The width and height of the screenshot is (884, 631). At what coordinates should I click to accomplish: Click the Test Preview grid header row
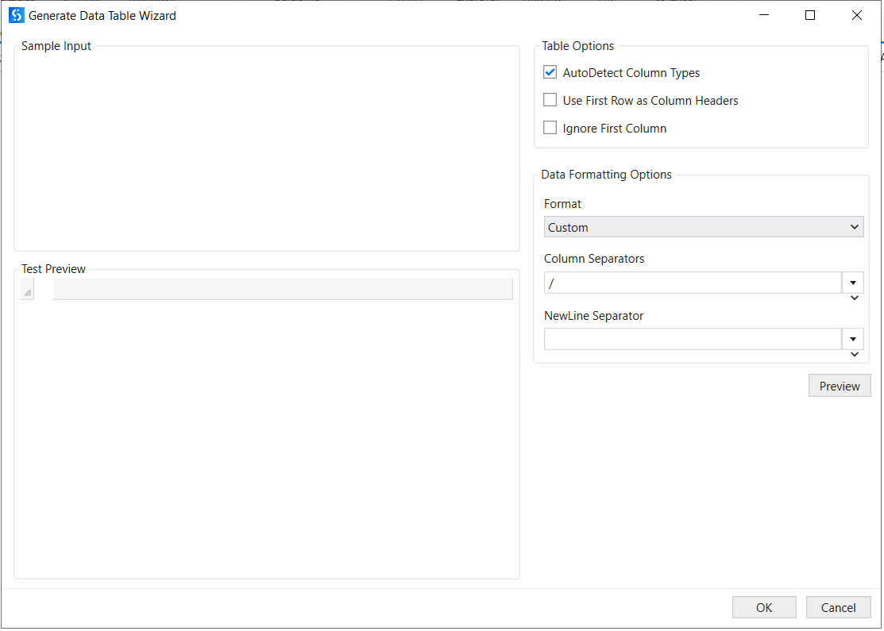click(282, 290)
